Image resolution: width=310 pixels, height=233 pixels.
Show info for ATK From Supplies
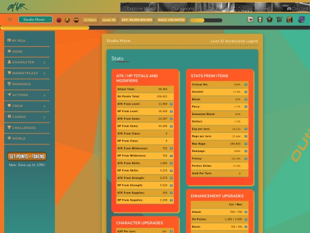click(171, 193)
